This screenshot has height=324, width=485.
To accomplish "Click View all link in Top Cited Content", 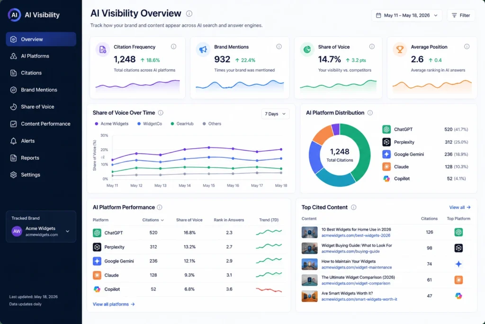I will (459, 207).
